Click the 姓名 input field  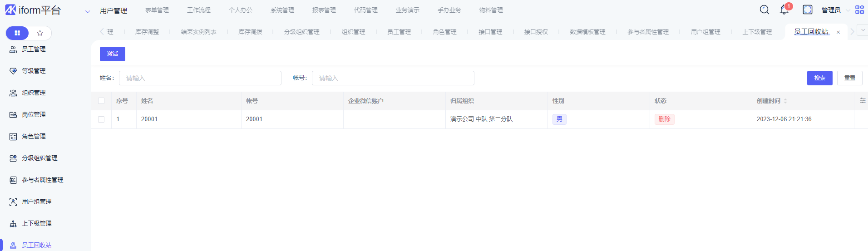tap(200, 78)
